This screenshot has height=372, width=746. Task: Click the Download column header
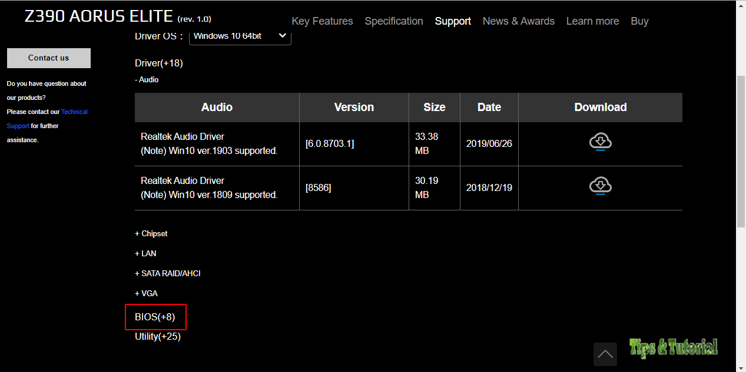[x=601, y=108]
